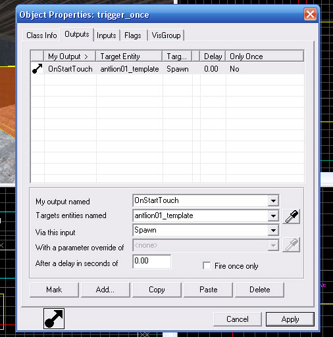Click the output arrow icon in OnStartTouch row

tap(38, 69)
